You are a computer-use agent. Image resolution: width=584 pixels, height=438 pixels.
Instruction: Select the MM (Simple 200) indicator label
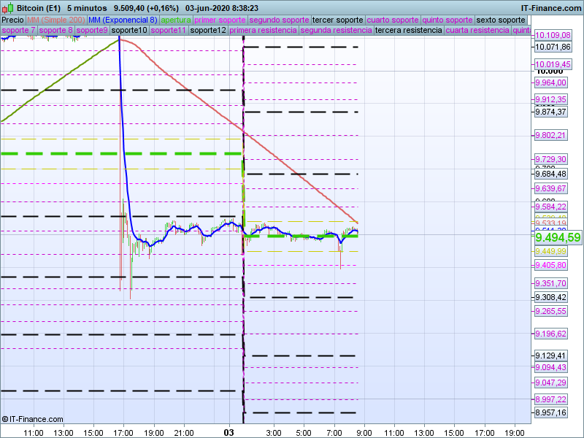(55, 20)
